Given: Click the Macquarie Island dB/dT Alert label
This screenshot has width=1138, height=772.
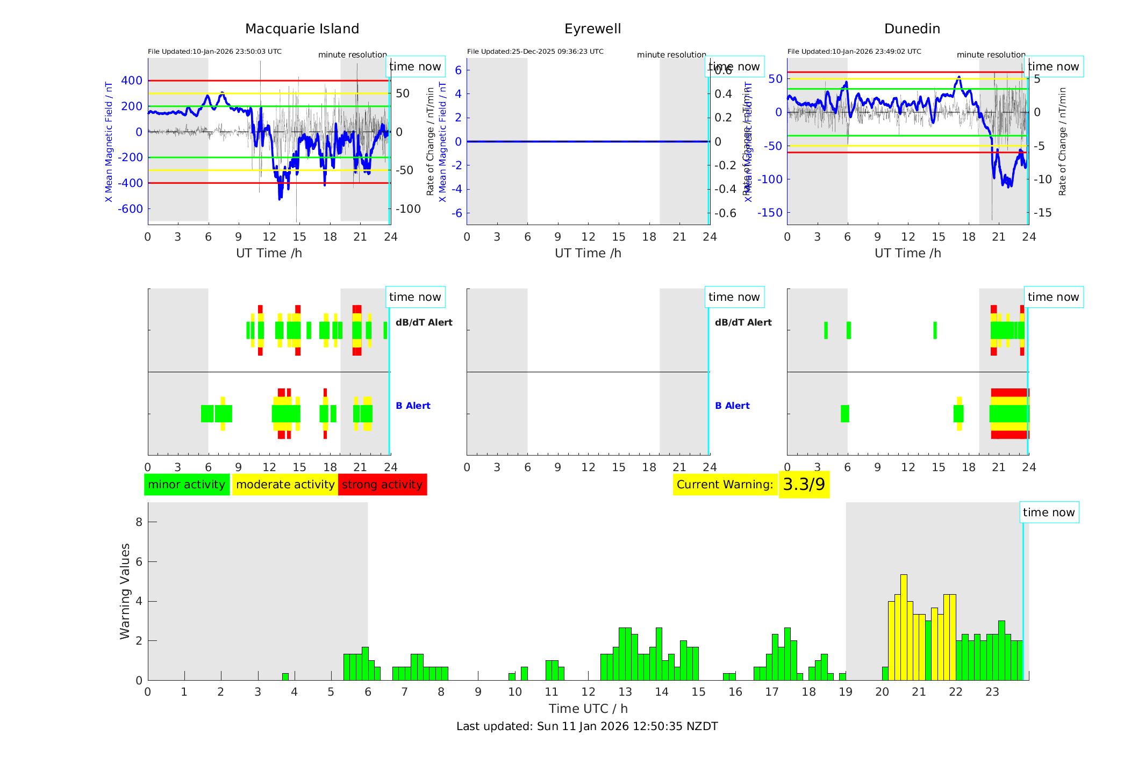Looking at the screenshot, I should [424, 322].
